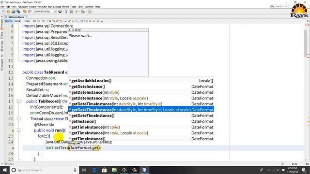Click the Uncomment icon in editor toolbar
Screen dimensions: 310x174
(102, 21)
